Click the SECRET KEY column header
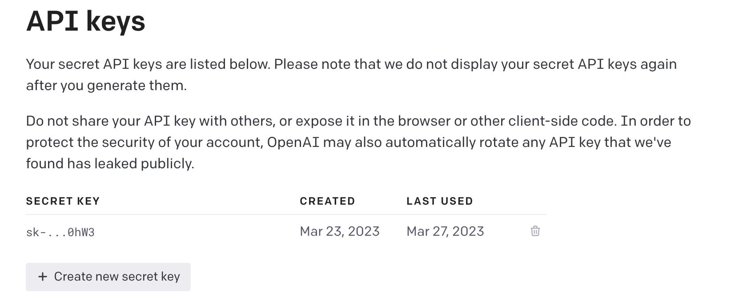Viewport: 739px width, 301px height. tap(63, 201)
